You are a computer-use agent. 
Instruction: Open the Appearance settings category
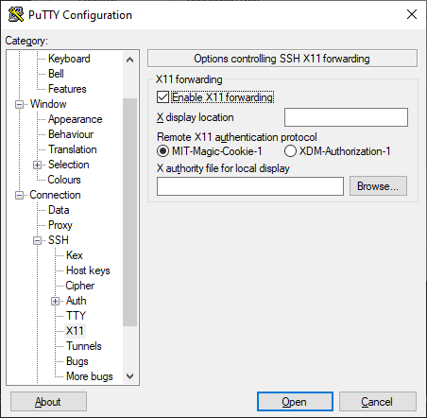tap(75, 119)
